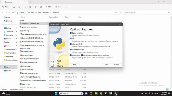
Task: Show hidden system tray icons chevron
Action: pyautogui.click(x=142, y=93)
